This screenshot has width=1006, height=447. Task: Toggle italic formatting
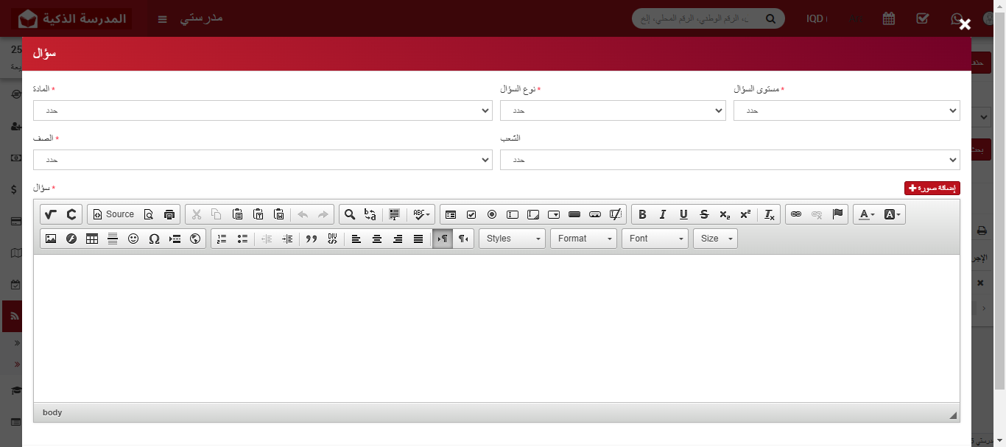point(663,214)
